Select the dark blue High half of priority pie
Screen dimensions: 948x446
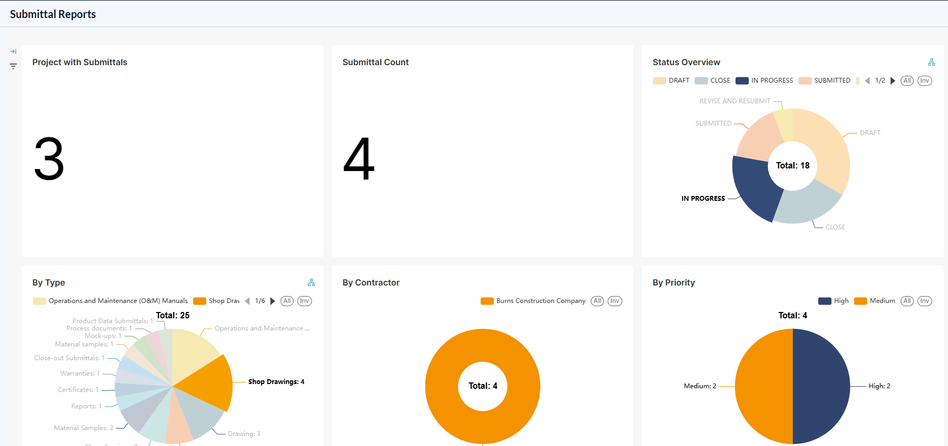[821, 386]
